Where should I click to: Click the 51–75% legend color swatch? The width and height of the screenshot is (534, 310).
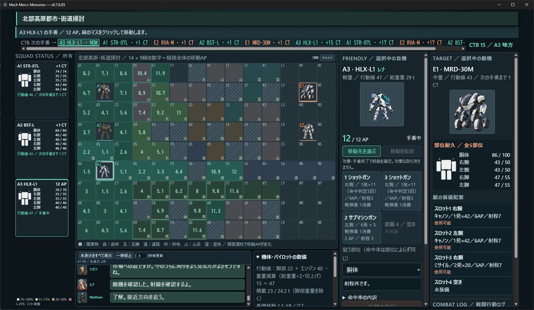pyautogui.click(x=37, y=299)
